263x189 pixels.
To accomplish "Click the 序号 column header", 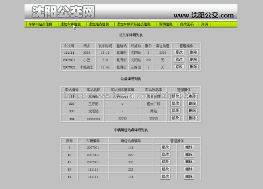I will 69,141.
